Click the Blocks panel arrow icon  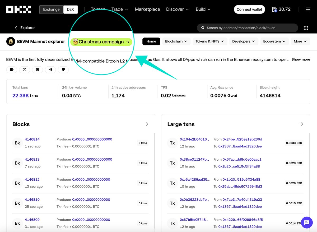tap(146, 124)
